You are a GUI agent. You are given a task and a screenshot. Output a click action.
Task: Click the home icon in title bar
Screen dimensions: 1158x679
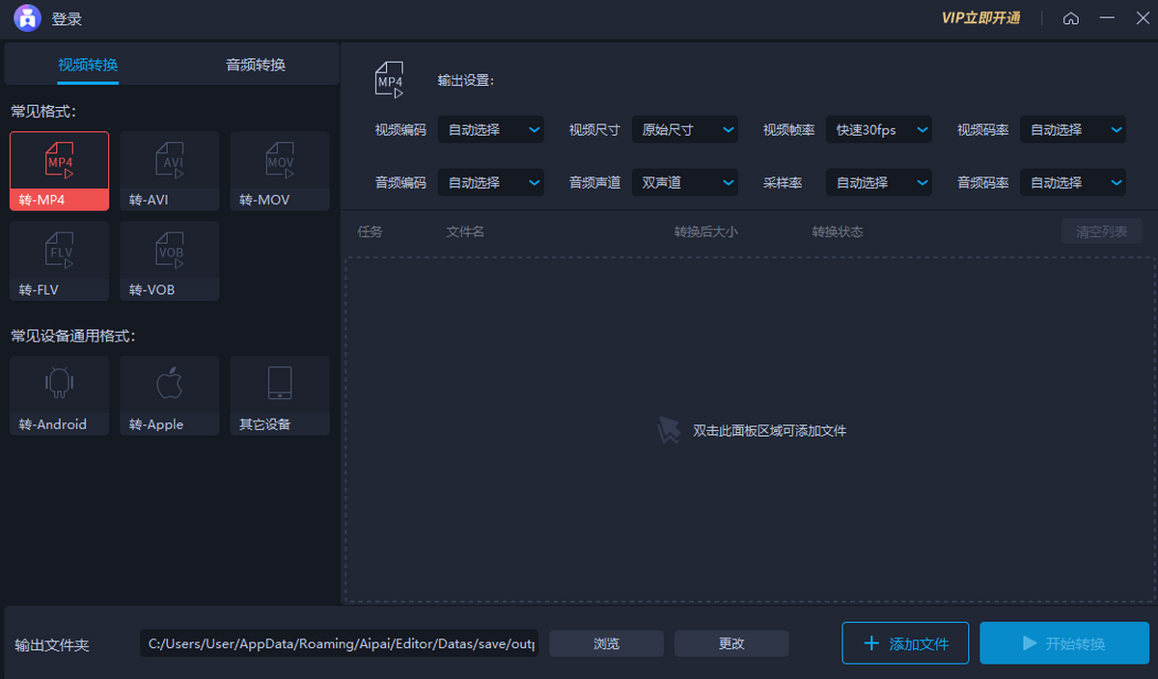[x=1070, y=18]
